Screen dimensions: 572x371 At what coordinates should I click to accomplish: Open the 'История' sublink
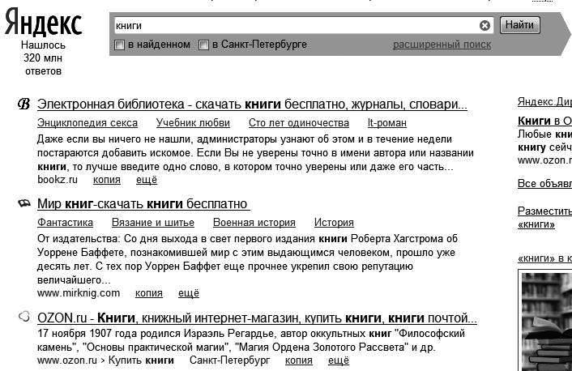pyautogui.click(x=334, y=223)
